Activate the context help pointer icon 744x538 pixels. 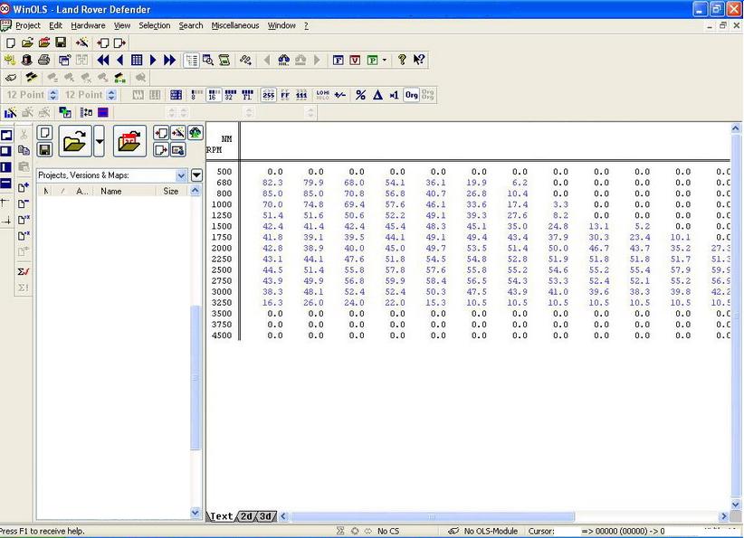(x=418, y=60)
